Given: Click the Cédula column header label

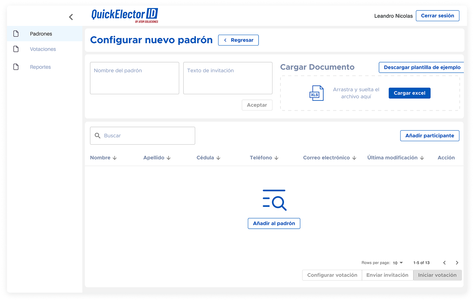Looking at the screenshot, I should click(x=205, y=158).
